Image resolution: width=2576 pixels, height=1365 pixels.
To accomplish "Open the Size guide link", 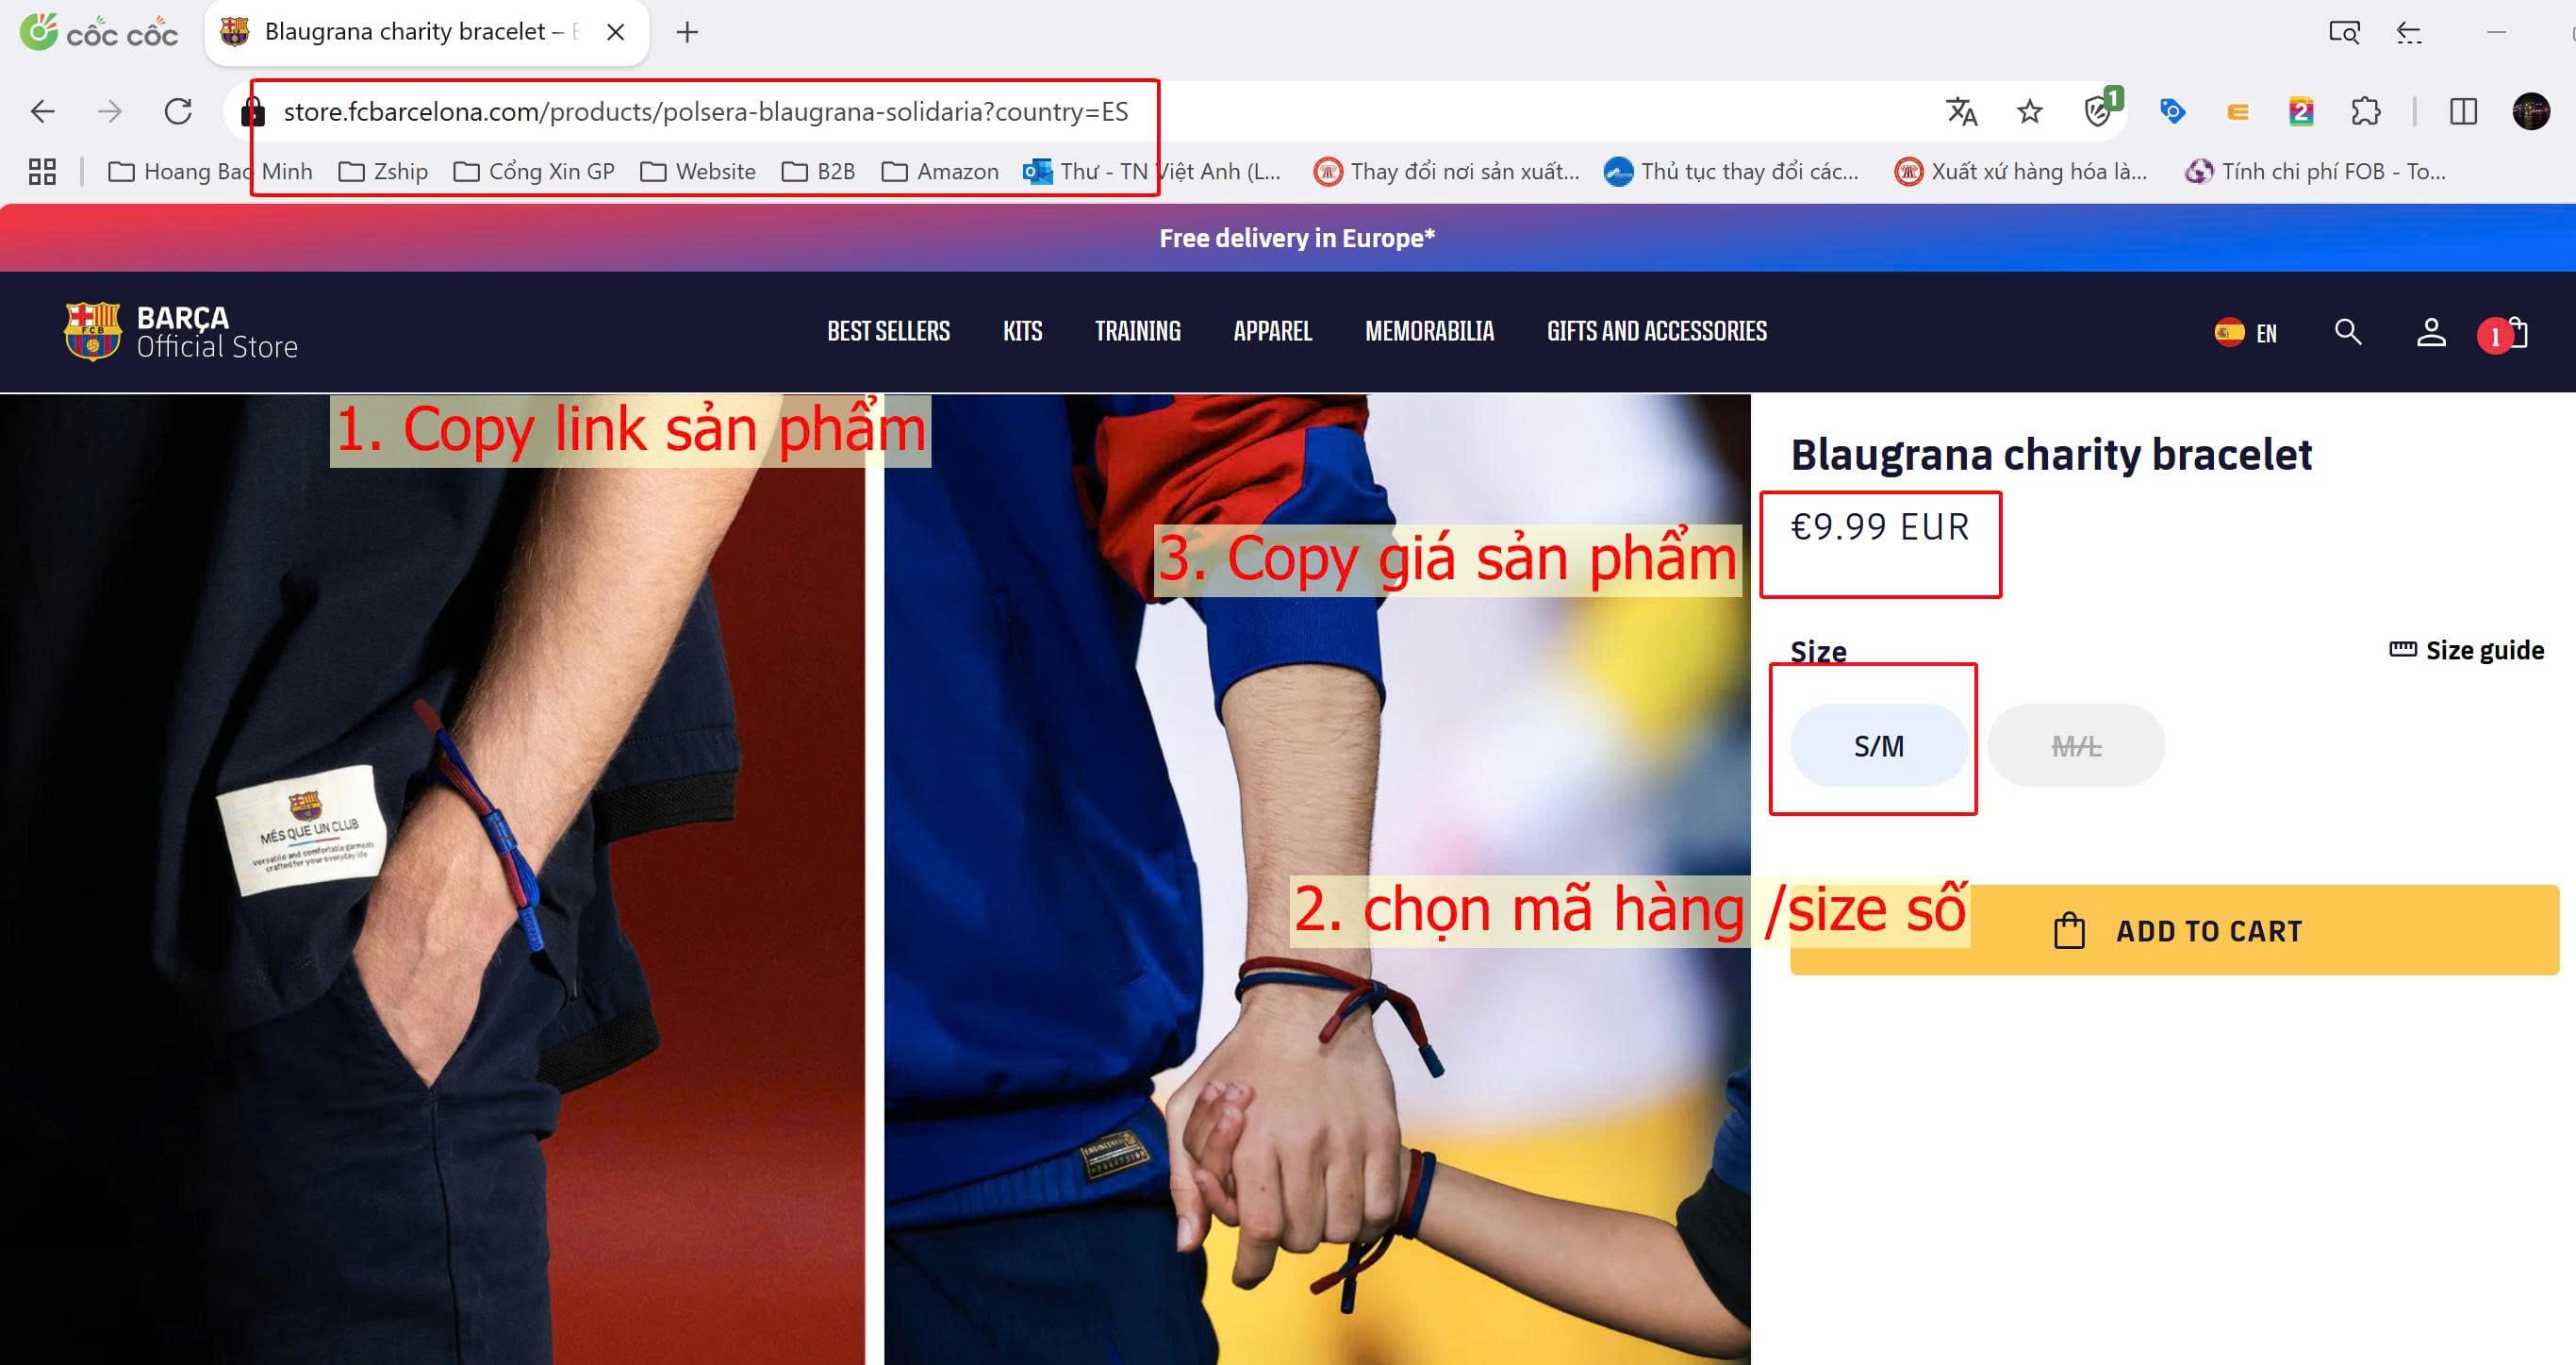I will [x=2467, y=651].
